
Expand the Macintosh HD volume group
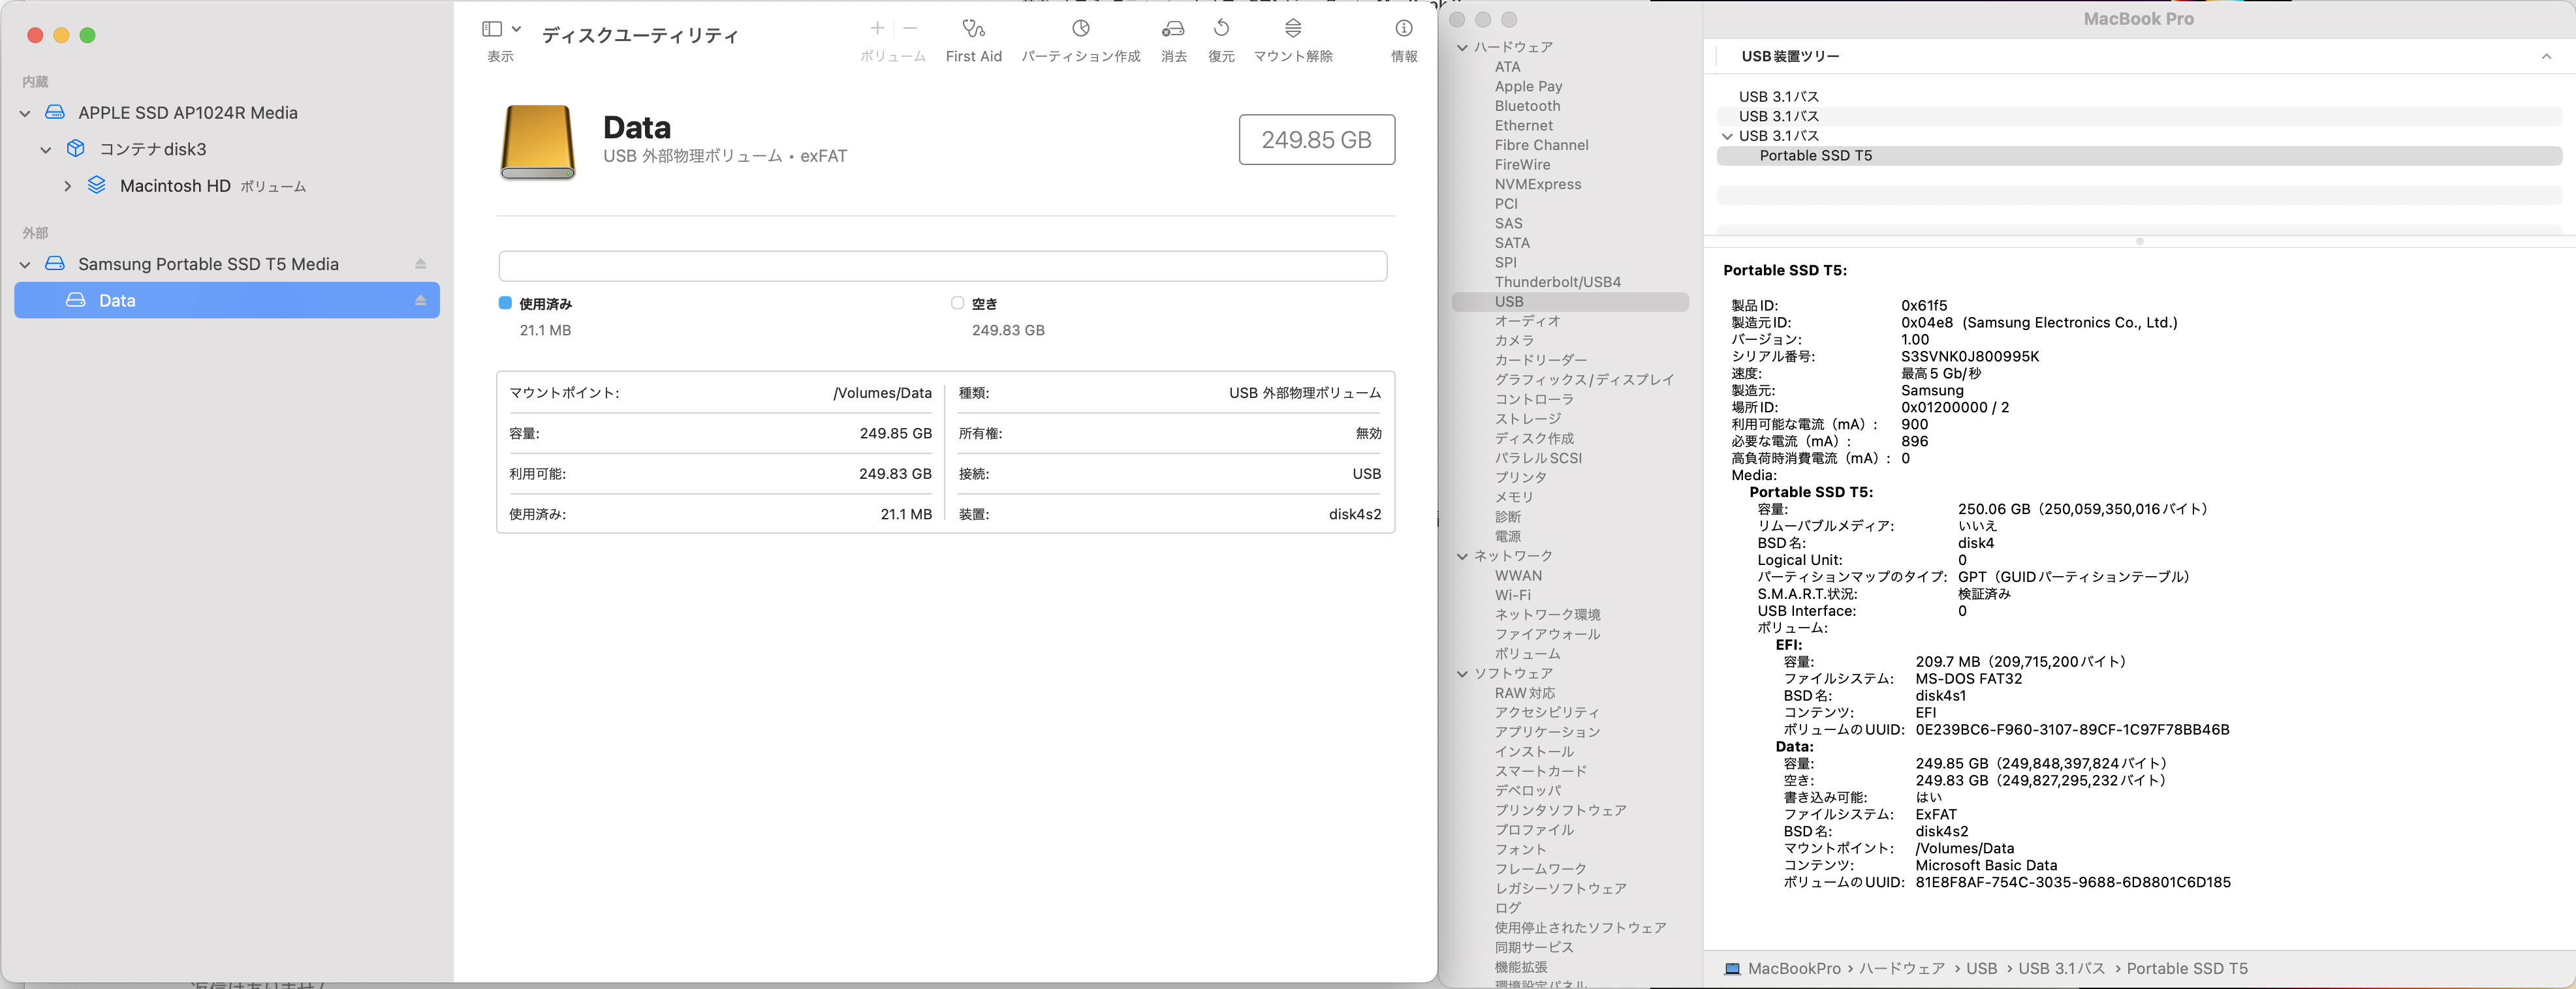click(x=67, y=186)
